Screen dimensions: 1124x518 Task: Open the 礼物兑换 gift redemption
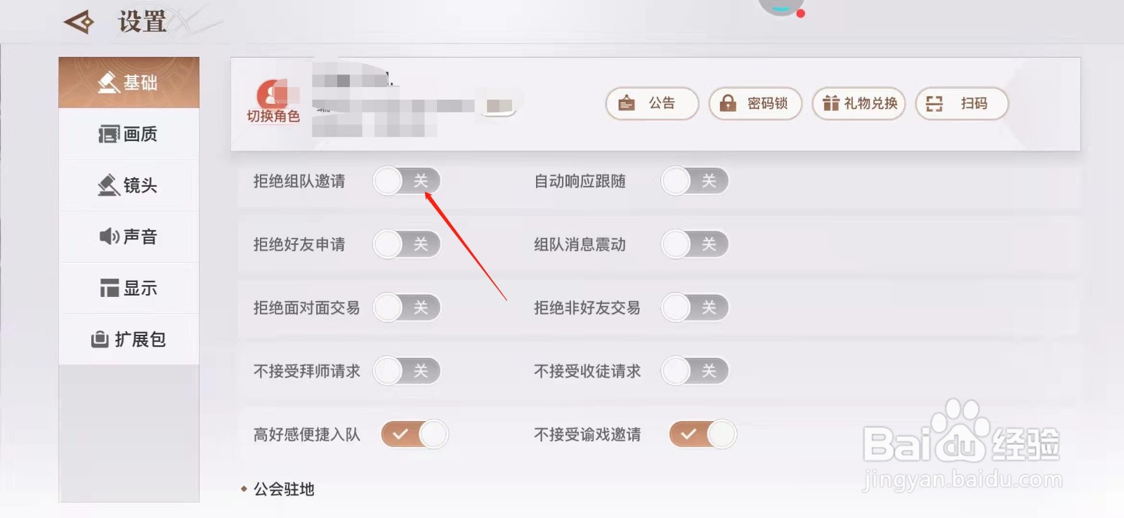click(x=858, y=104)
